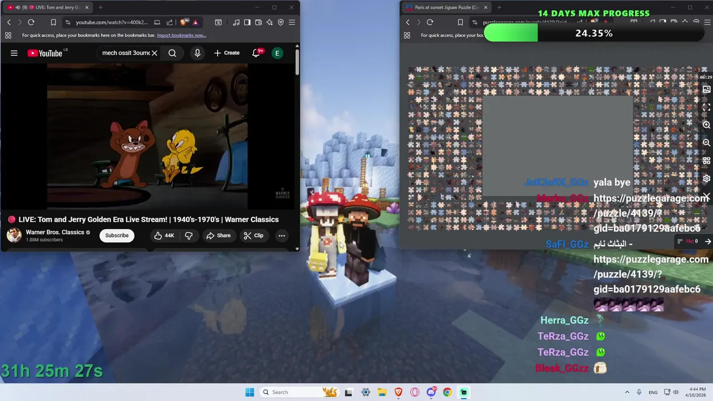
Task: Go back in YouTube browser window
Action: [x=9, y=22]
